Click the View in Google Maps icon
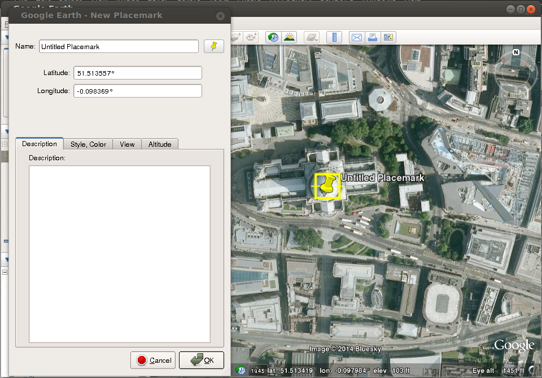This screenshot has height=378, width=542. [x=388, y=37]
